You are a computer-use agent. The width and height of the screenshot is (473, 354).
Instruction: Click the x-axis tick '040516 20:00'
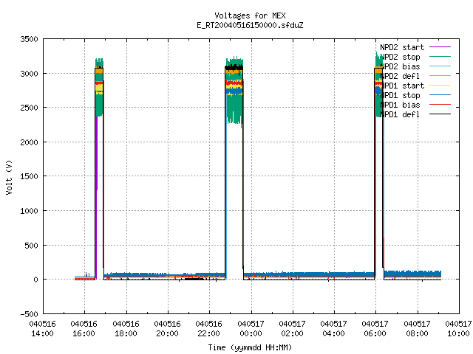point(168,329)
